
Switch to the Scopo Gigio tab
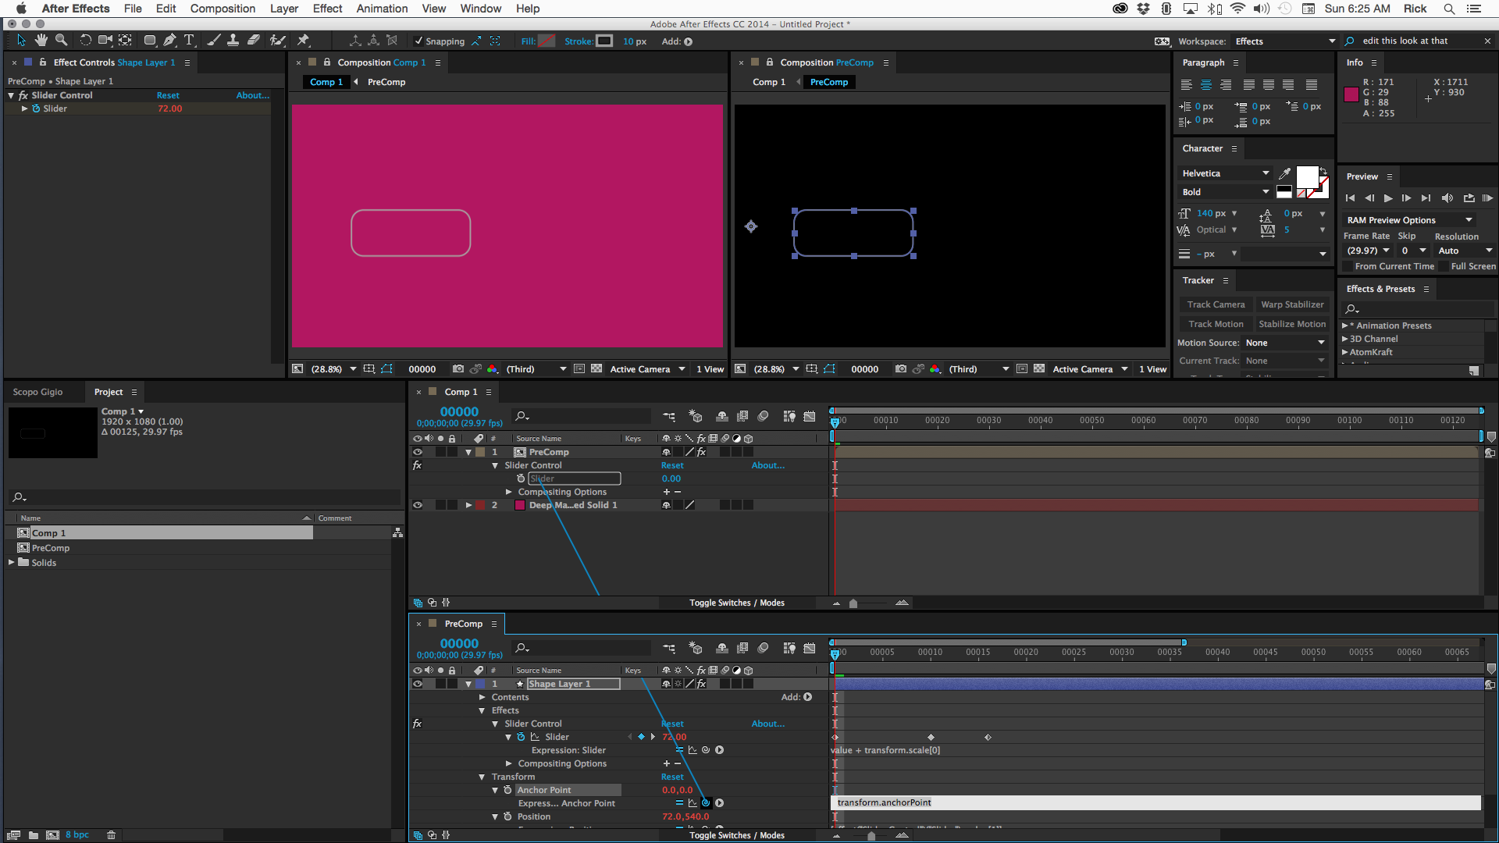point(37,392)
